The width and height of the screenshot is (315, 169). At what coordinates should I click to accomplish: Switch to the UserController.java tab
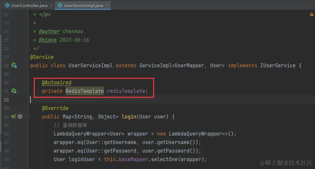[29, 6]
